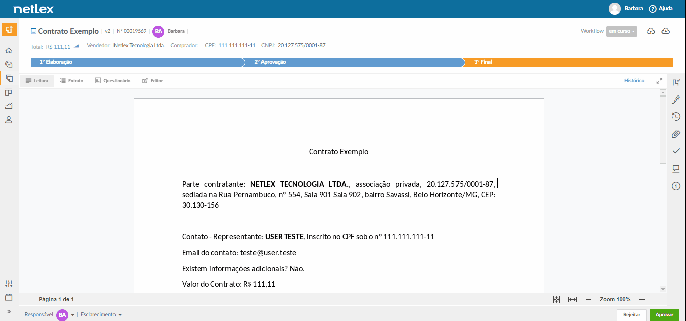
Task: Click the CNPJ value 20.127.575/0001-87 in header
Action: pyautogui.click(x=302, y=46)
